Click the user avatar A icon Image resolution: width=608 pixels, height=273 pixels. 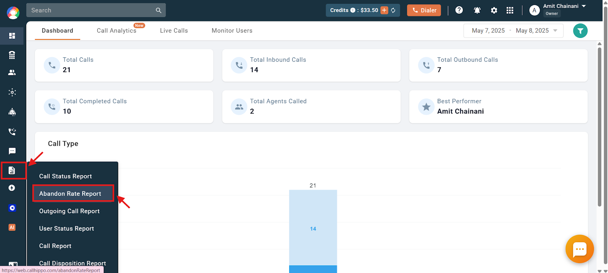coord(534,10)
